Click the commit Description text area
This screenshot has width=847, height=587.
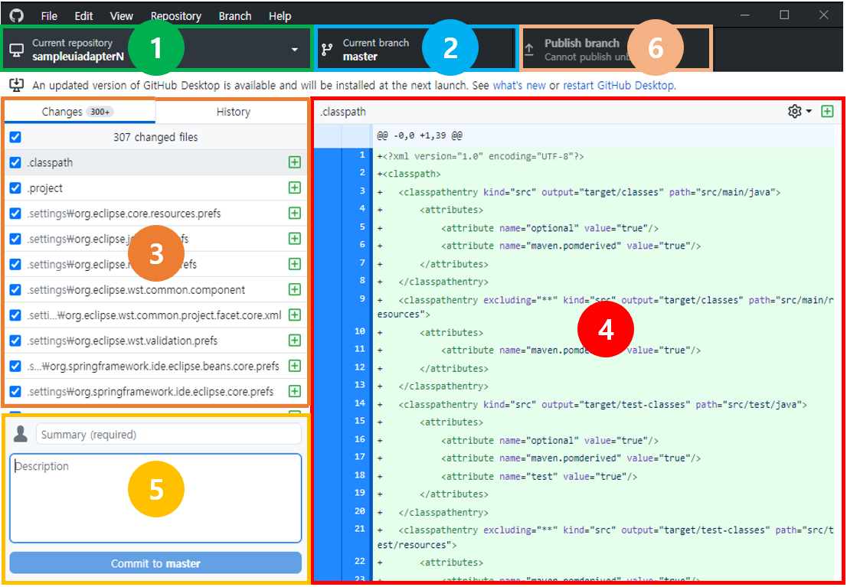pyautogui.click(x=155, y=498)
